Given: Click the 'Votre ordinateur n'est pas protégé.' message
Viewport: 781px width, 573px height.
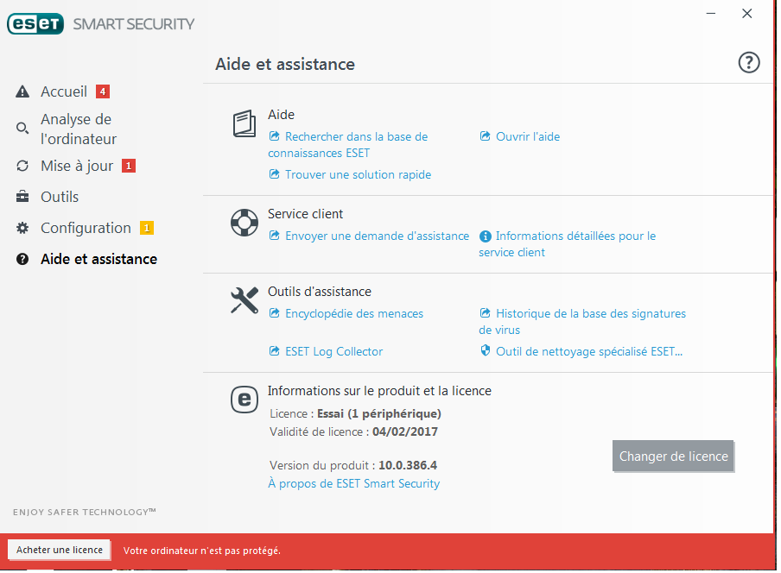Looking at the screenshot, I should (202, 551).
